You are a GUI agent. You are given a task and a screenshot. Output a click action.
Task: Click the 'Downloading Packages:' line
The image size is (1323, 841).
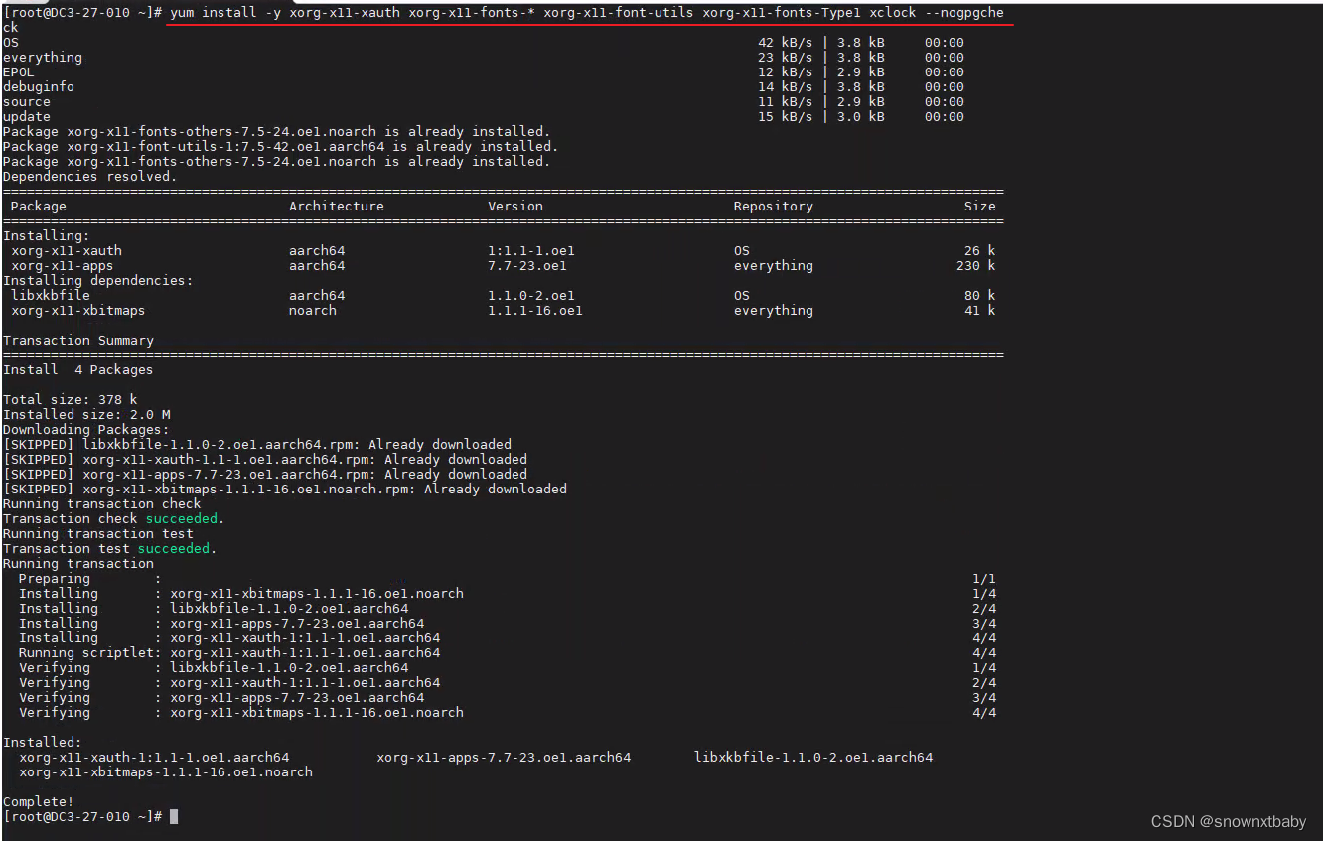point(86,430)
